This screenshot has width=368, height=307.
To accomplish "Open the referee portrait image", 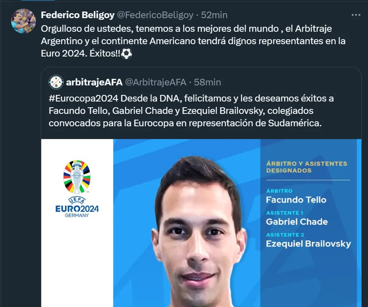I will pyautogui.click(x=199, y=231).
